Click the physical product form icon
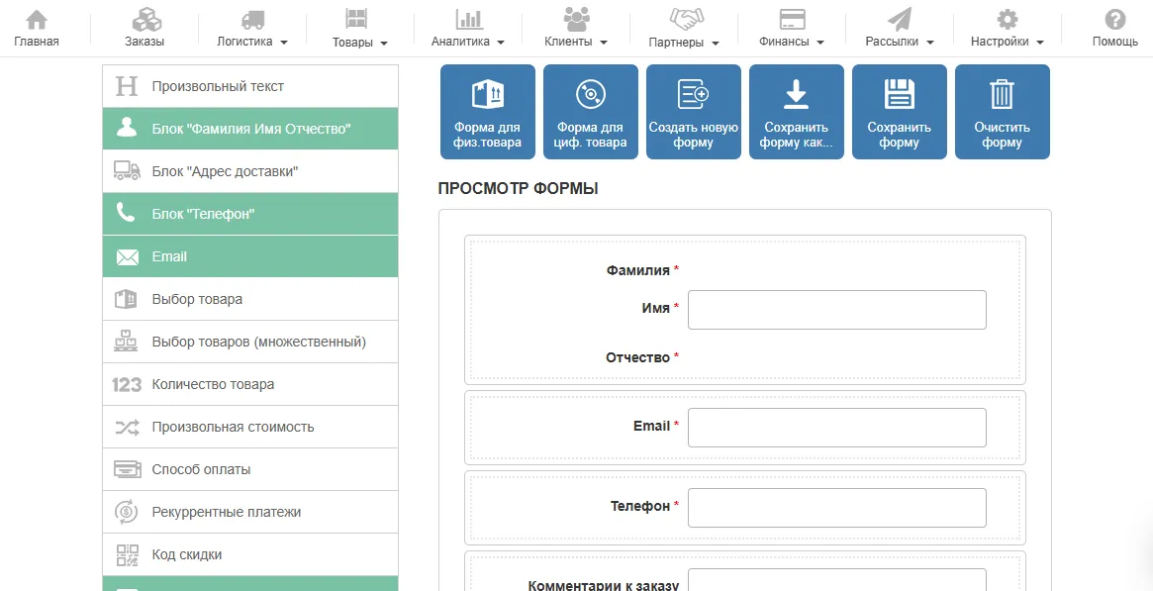Screen dimensions: 1153x591 tap(488, 95)
